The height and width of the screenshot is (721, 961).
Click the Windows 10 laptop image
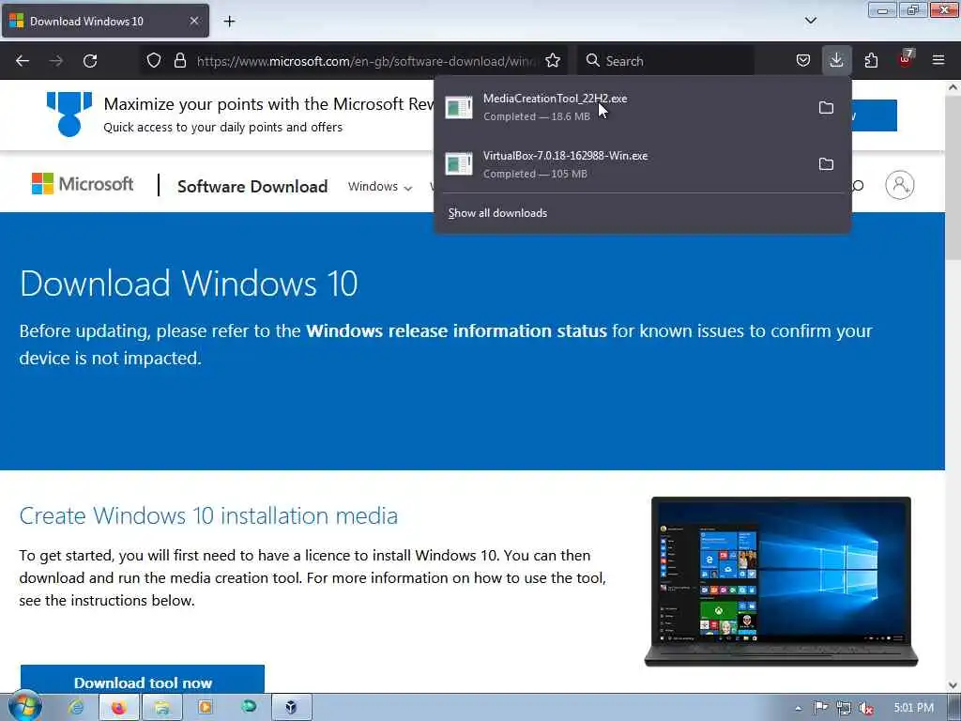pyautogui.click(x=781, y=581)
